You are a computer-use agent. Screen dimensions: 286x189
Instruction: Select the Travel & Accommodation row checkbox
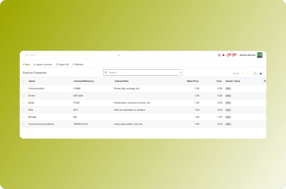(x=23, y=124)
